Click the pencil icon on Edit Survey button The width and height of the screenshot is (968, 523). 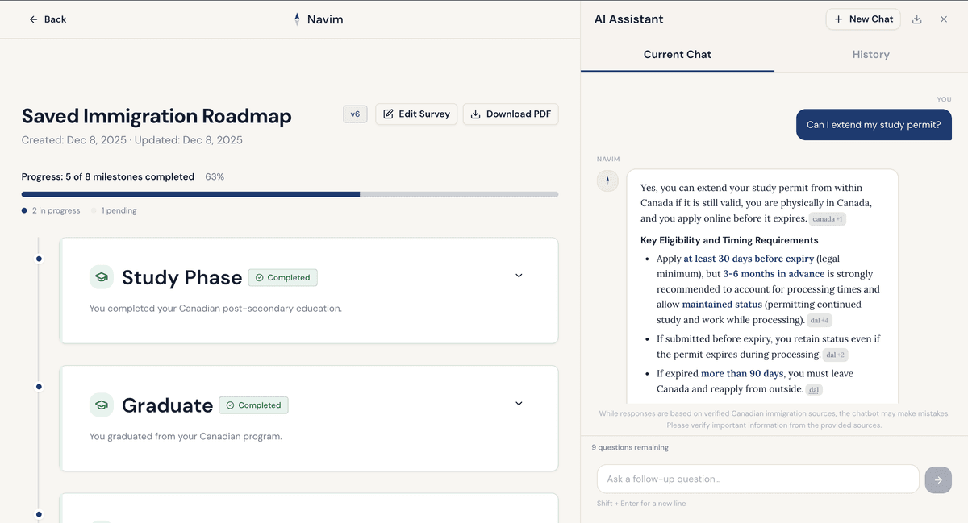tap(389, 114)
